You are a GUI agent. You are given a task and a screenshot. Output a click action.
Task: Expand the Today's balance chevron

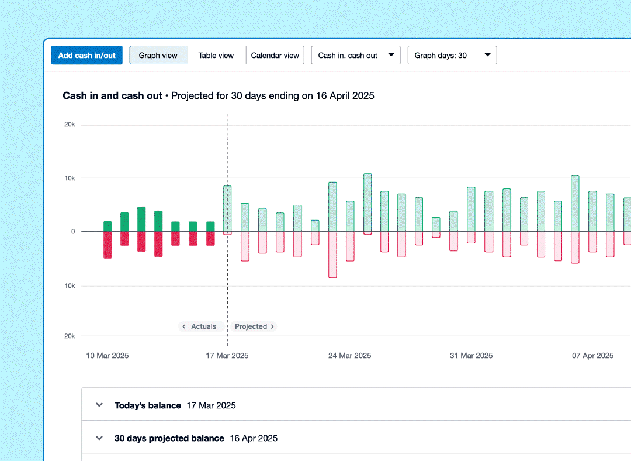pyautogui.click(x=99, y=405)
